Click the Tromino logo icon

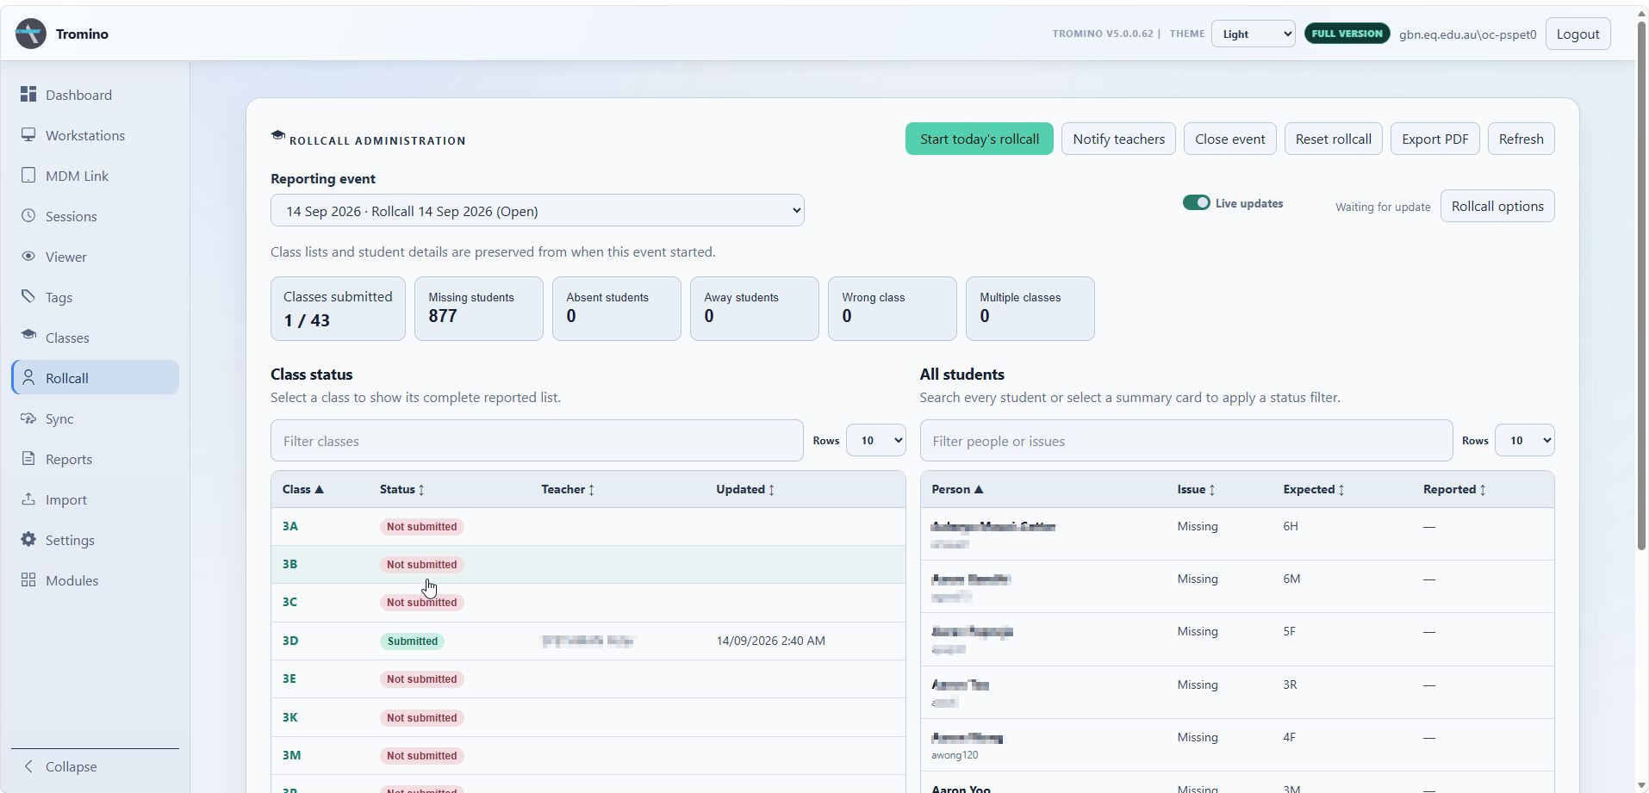point(31,34)
